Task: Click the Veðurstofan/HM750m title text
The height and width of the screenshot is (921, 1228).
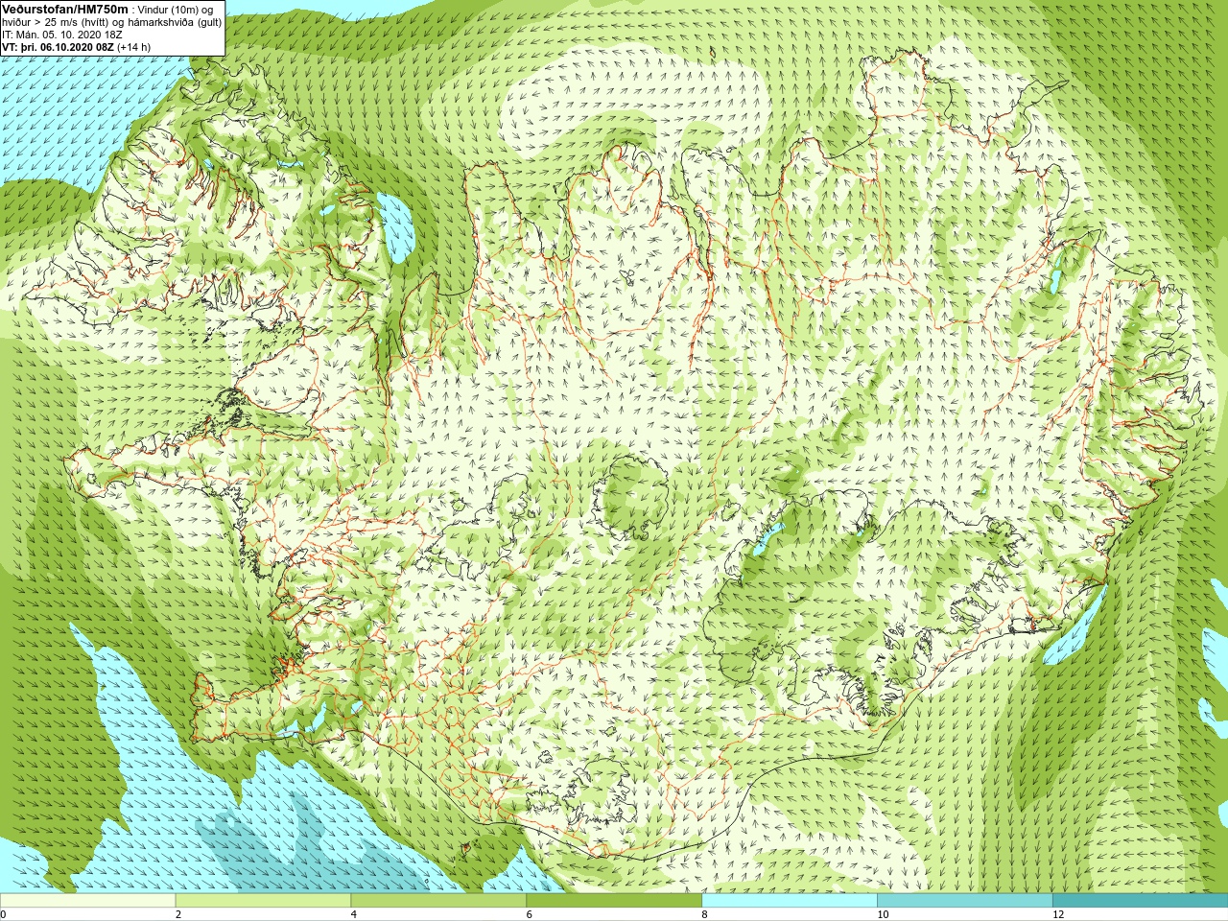Action: pyautogui.click(x=65, y=9)
